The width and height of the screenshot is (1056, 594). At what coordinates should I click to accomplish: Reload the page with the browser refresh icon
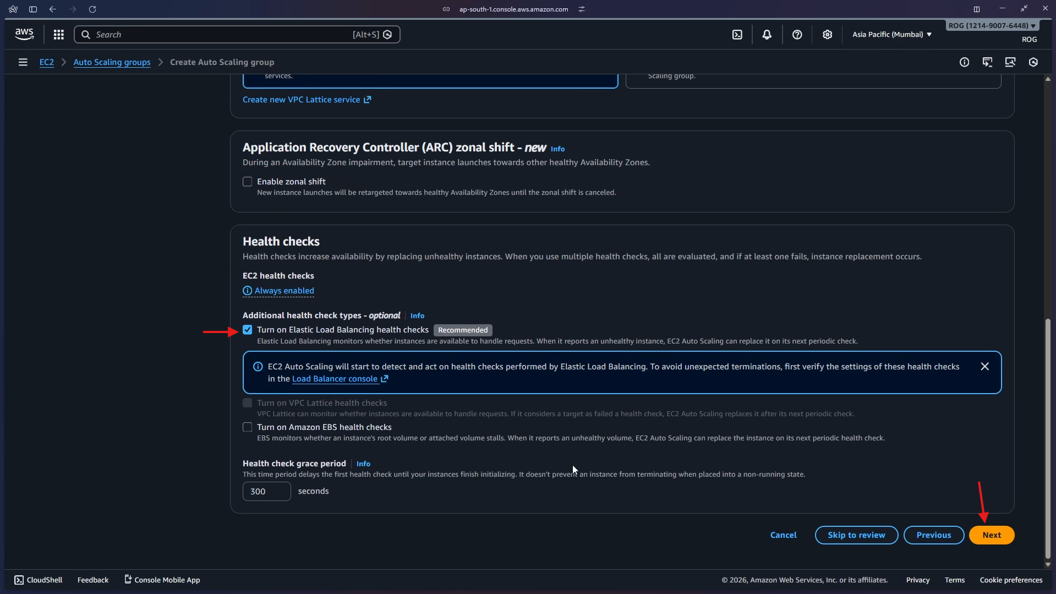(x=92, y=9)
